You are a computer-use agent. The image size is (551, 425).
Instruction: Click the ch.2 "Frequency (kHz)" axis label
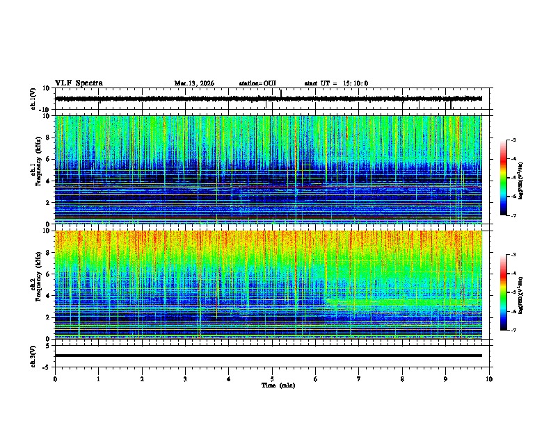38,276
